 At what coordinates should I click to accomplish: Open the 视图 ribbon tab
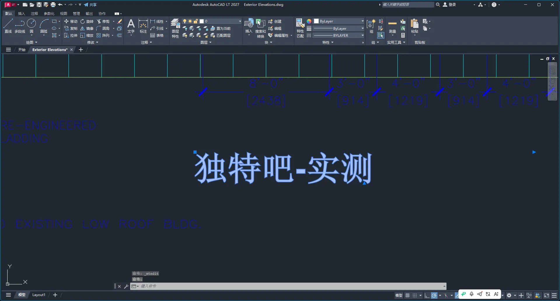pyautogui.click(x=64, y=14)
